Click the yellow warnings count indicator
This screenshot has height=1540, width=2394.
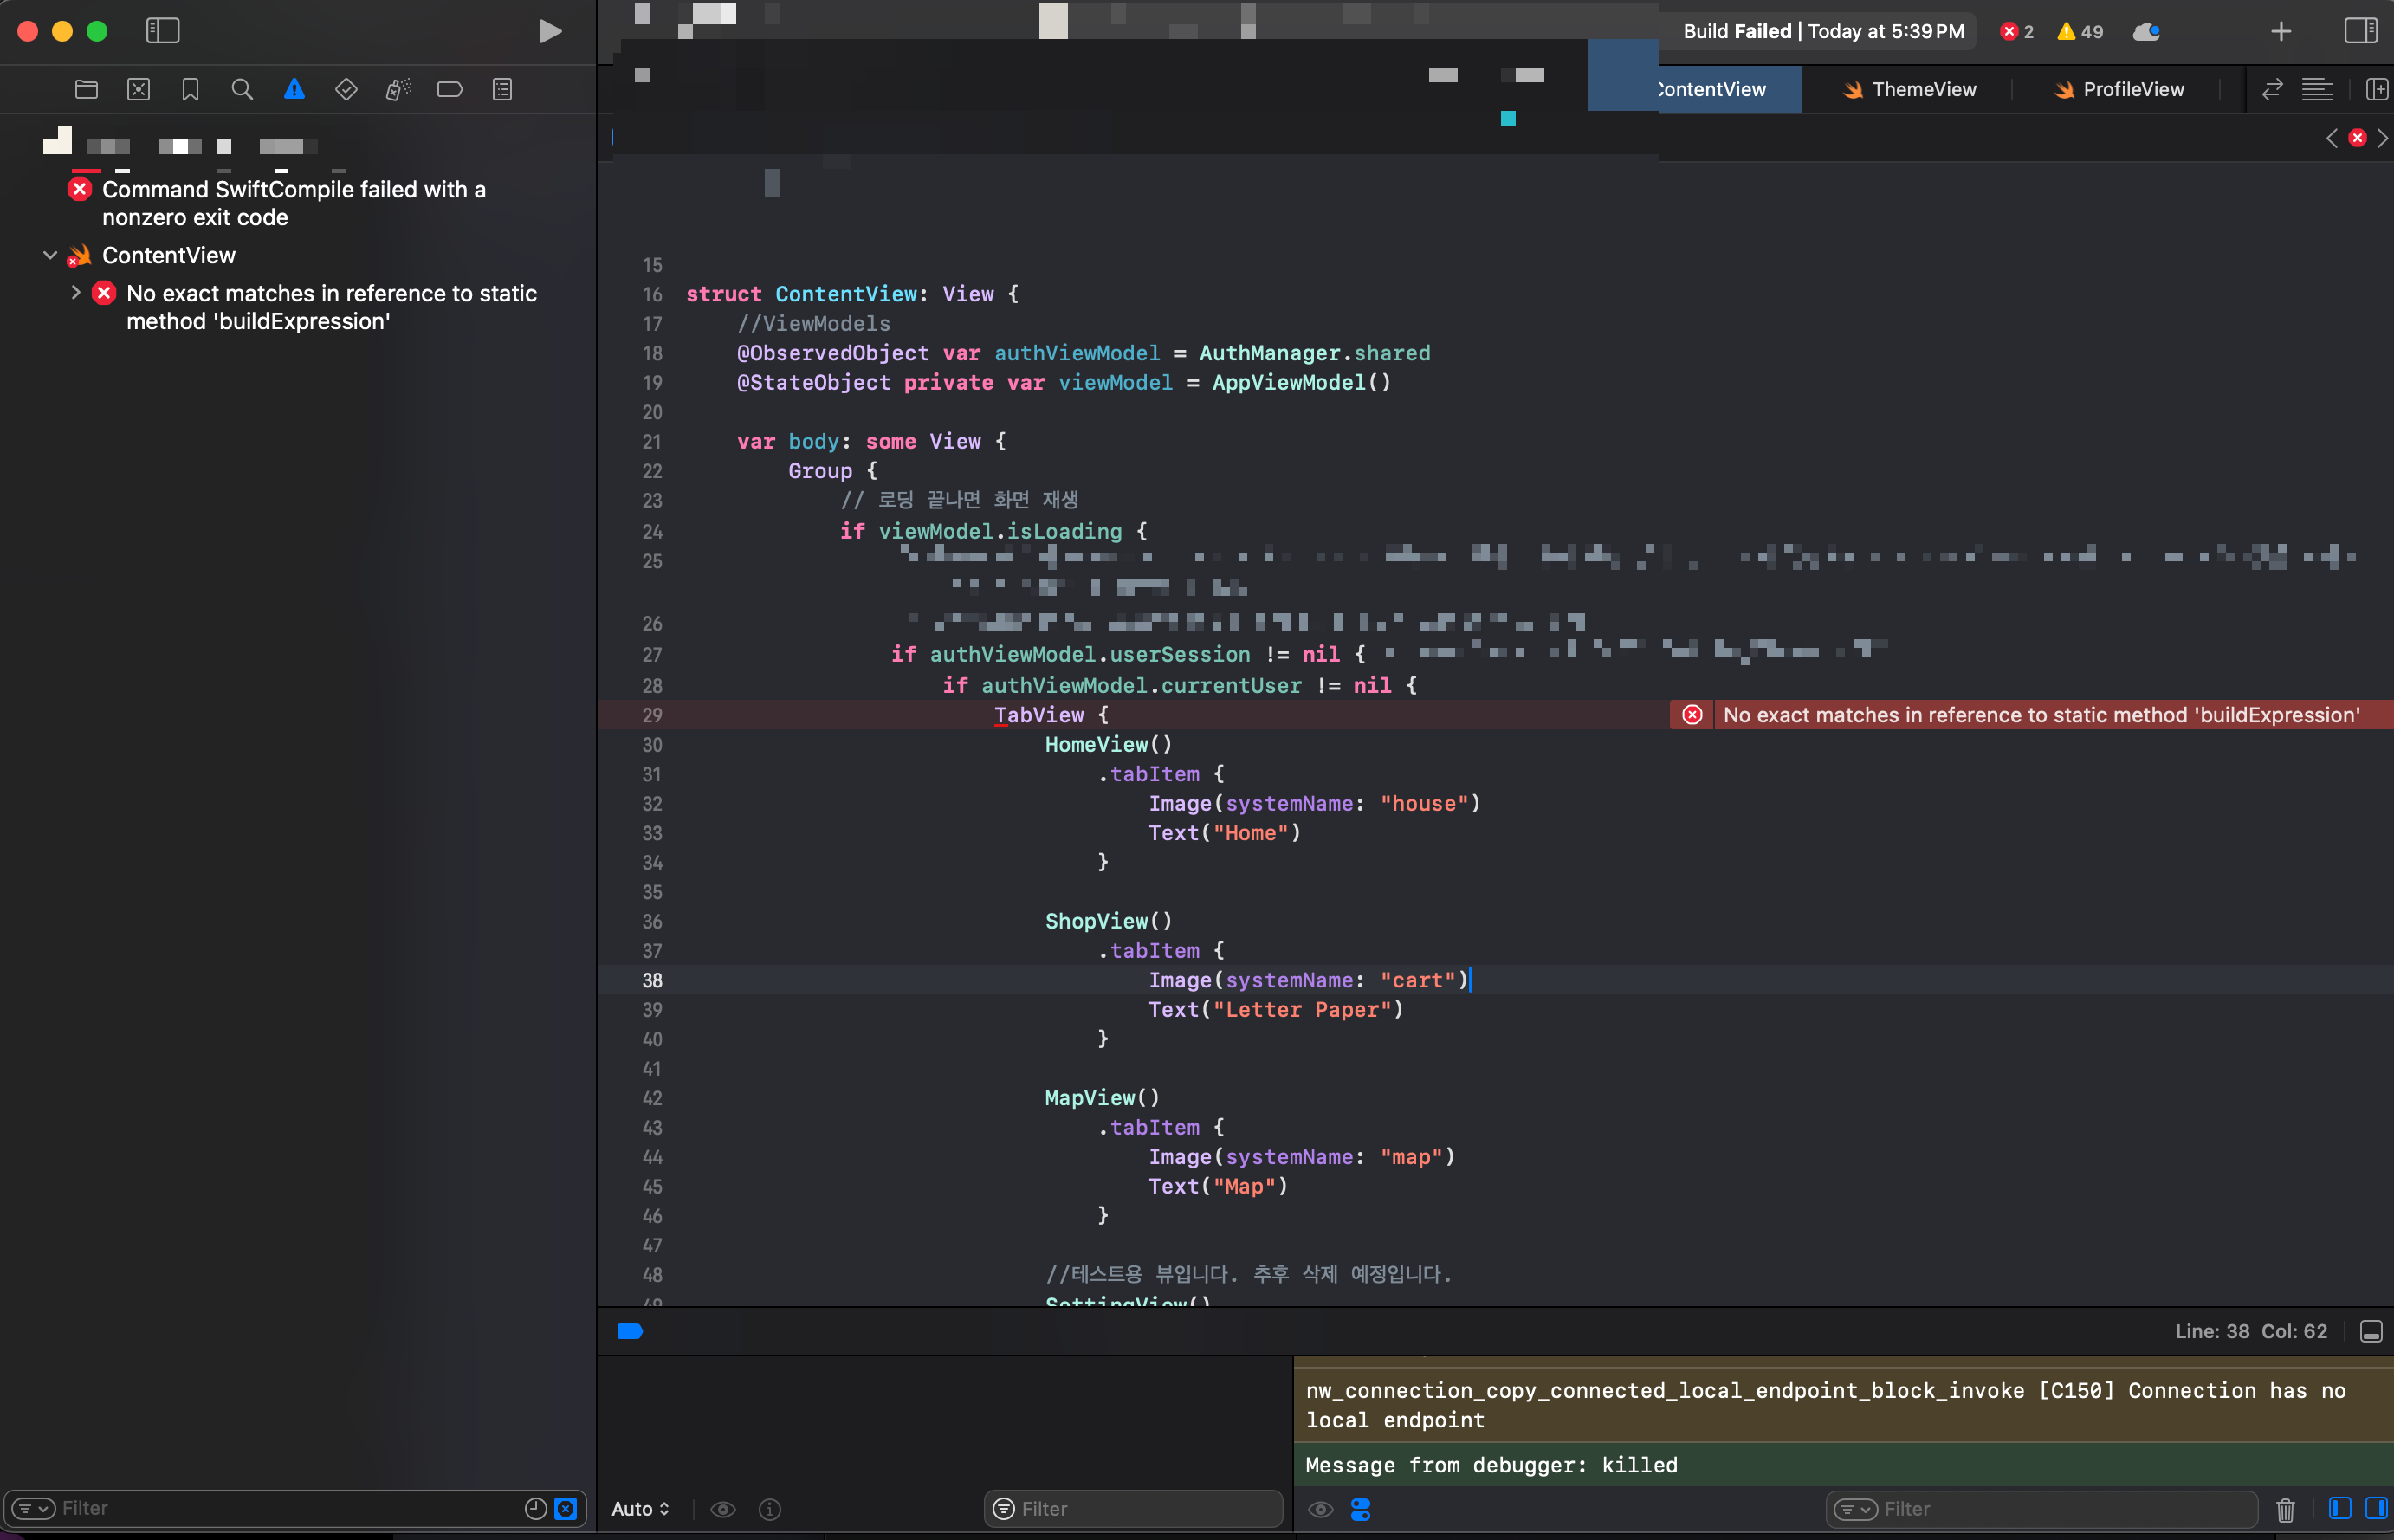click(x=2080, y=31)
